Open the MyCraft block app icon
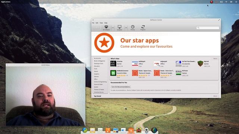 pyautogui.click(x=200, y=64)
